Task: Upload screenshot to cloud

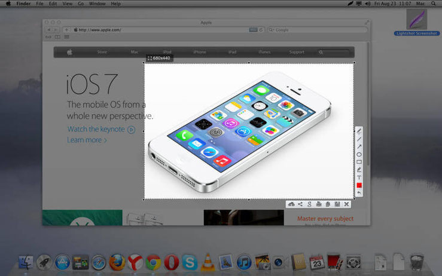Action: (291, 204)
